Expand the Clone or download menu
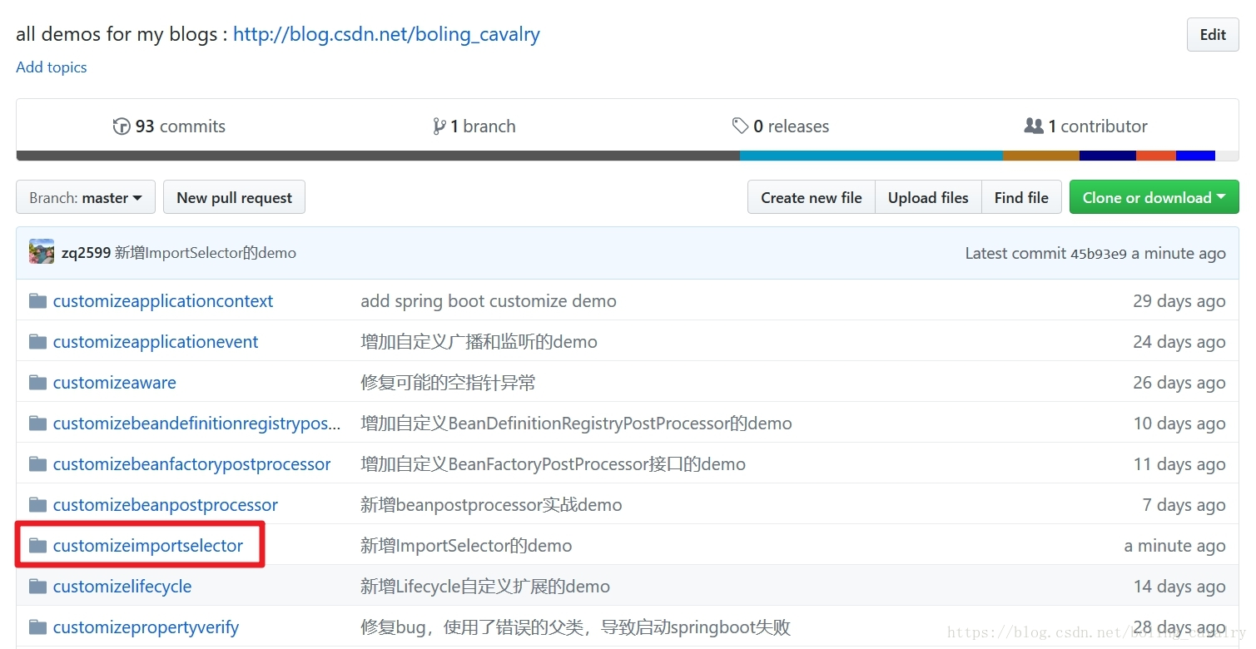The height and width of the screenshot is (649, 1256). pyautogui.click(x=1154, y=198)
